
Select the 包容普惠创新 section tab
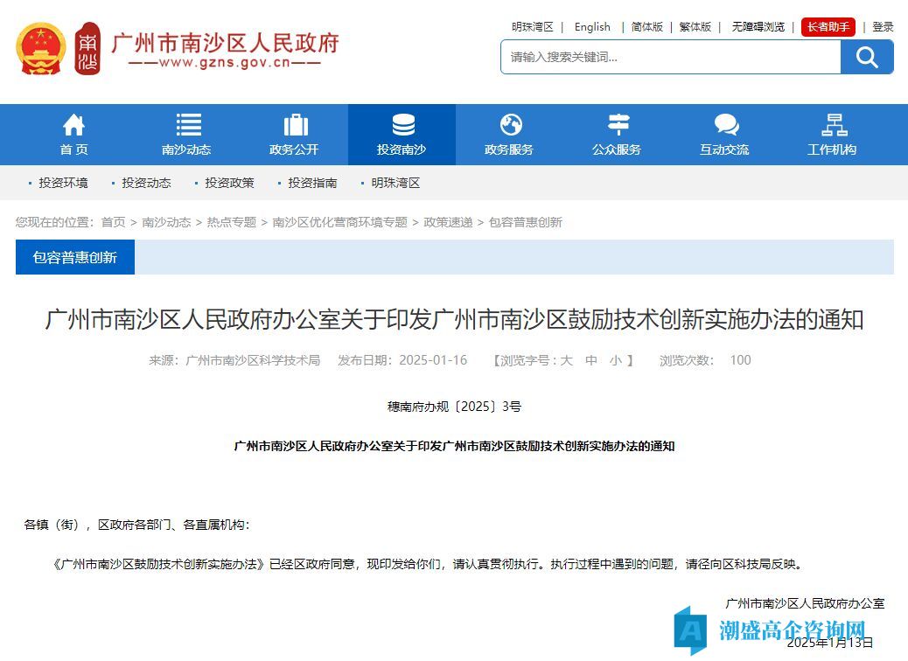tap(75, 258)
